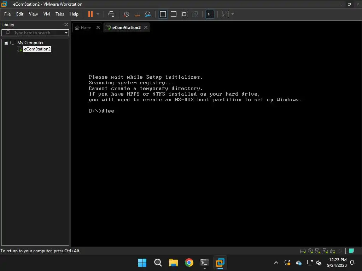Screen dimensions: 362x271
Task: Send Ctrl+Alt+Del to the virtual machine
Action: pyautogui.click(x=111, y=14)
